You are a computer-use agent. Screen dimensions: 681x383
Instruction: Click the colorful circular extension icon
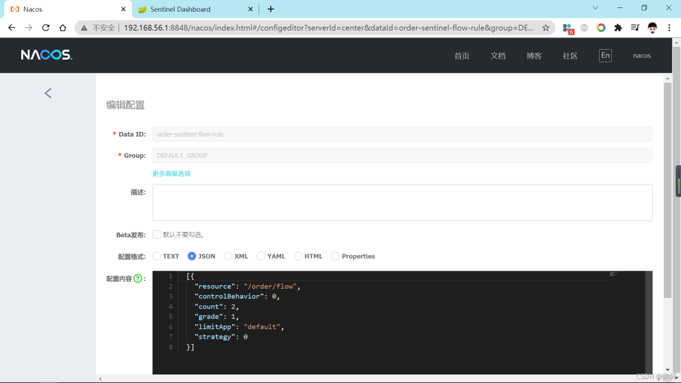point(601,28)
